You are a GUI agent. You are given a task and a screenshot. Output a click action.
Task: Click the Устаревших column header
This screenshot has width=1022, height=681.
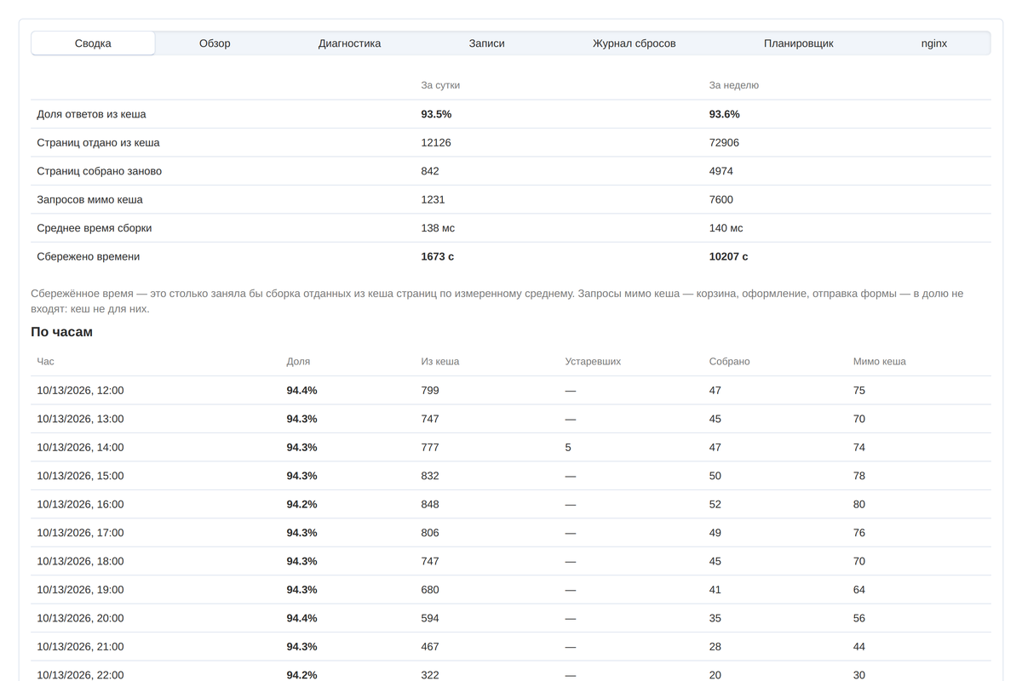click(x=593, y=362)
